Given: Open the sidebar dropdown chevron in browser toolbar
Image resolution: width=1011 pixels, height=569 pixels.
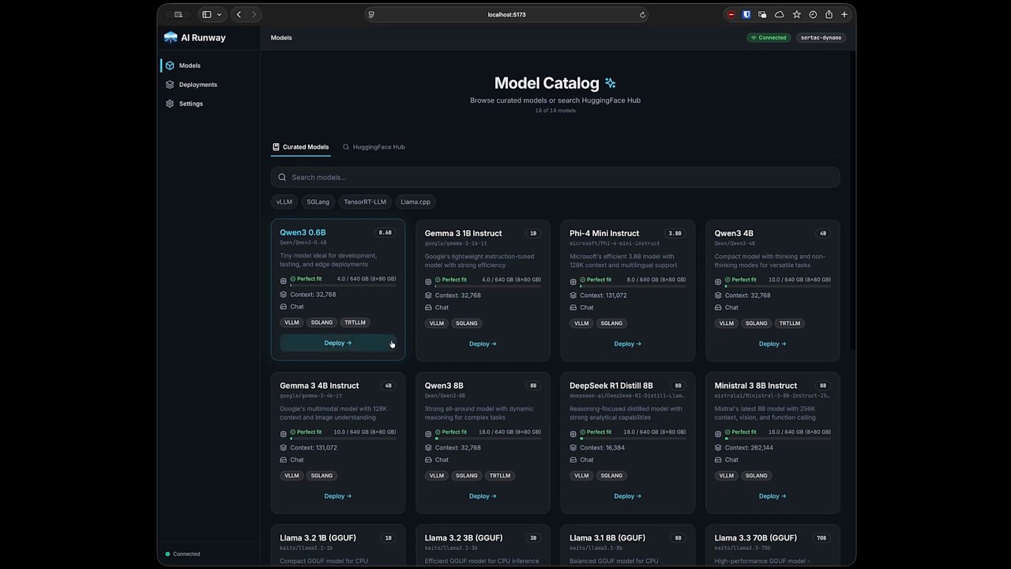Looking at the screenshot, I should [x=219, y=14].
